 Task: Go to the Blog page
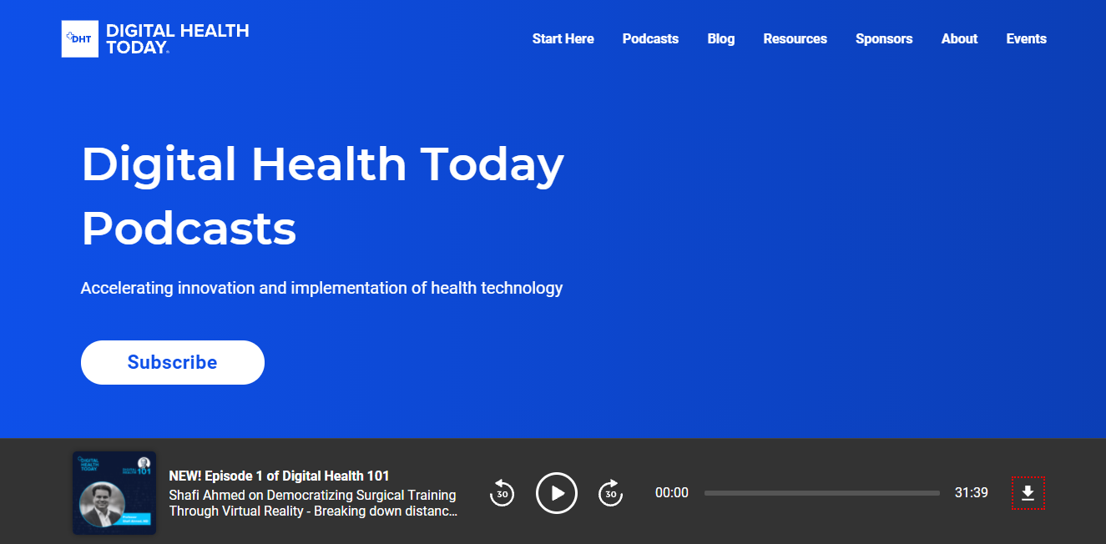click(721, 39)
